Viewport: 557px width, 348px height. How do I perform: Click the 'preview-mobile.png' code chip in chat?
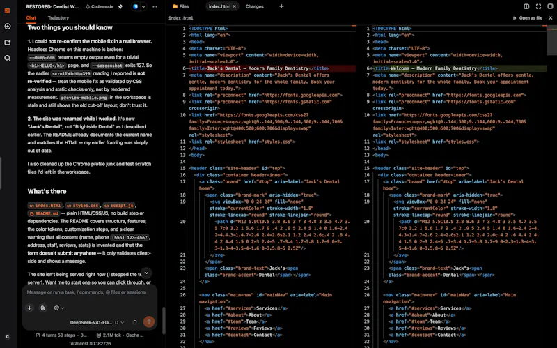click(x=84, y=98)
